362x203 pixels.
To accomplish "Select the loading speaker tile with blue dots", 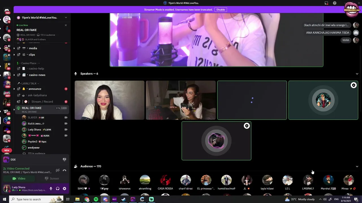I will pos(252,100).
